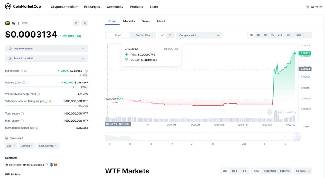The width and height of the screenshot is (325, 178).
Task: Click Track in portfolio button
Action: (47, 58)
